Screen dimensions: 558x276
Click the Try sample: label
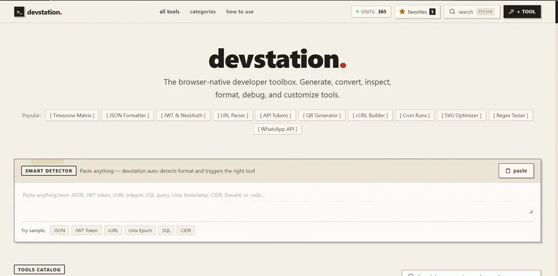34,231
